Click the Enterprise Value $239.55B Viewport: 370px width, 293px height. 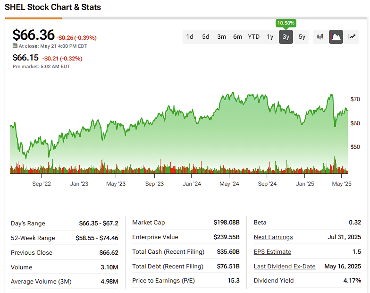(227, 237)
